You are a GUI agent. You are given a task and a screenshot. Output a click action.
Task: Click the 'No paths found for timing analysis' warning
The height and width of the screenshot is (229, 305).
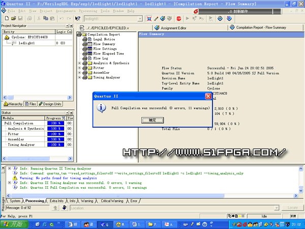point(58,178)
